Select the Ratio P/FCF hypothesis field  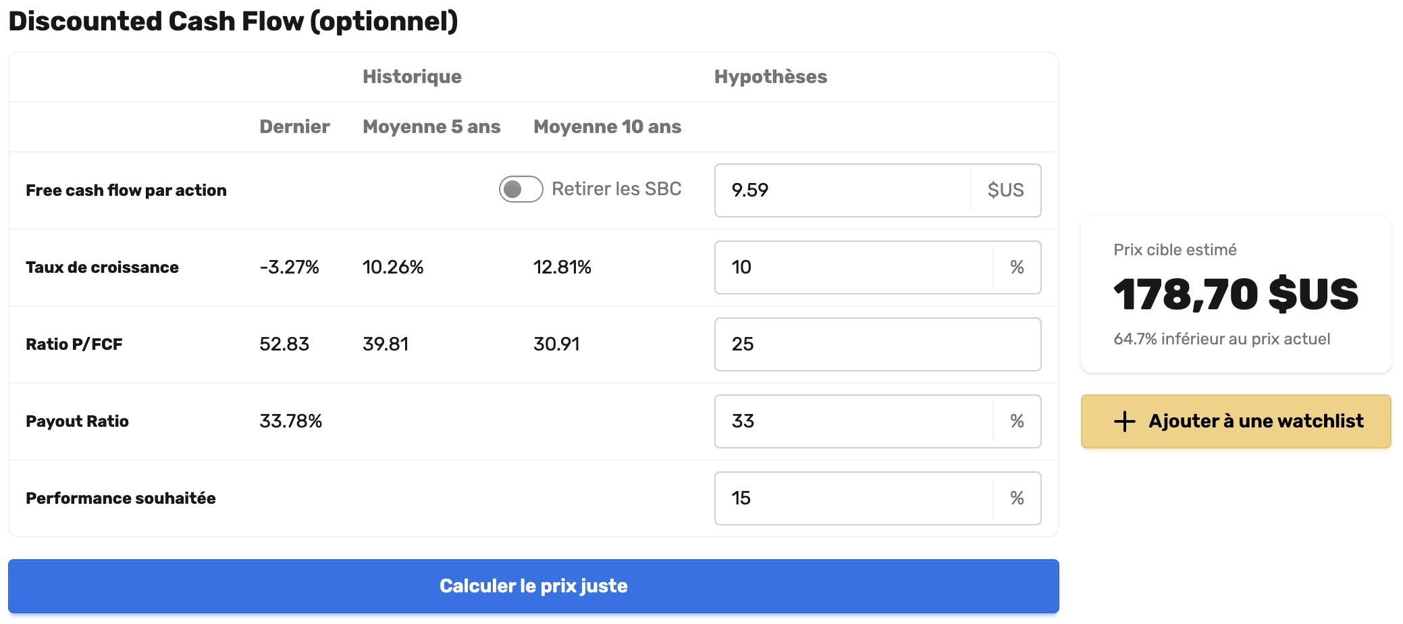tap(877, 344)
